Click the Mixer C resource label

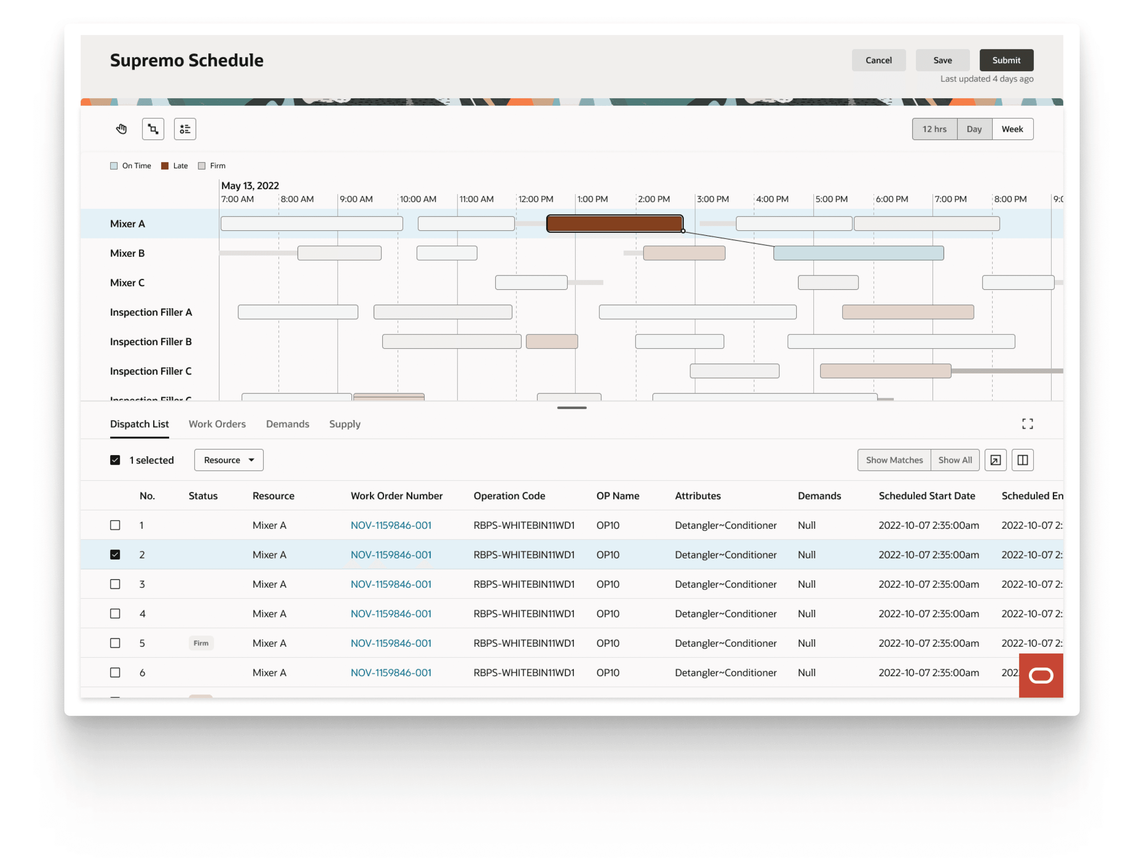pos(127,283)
